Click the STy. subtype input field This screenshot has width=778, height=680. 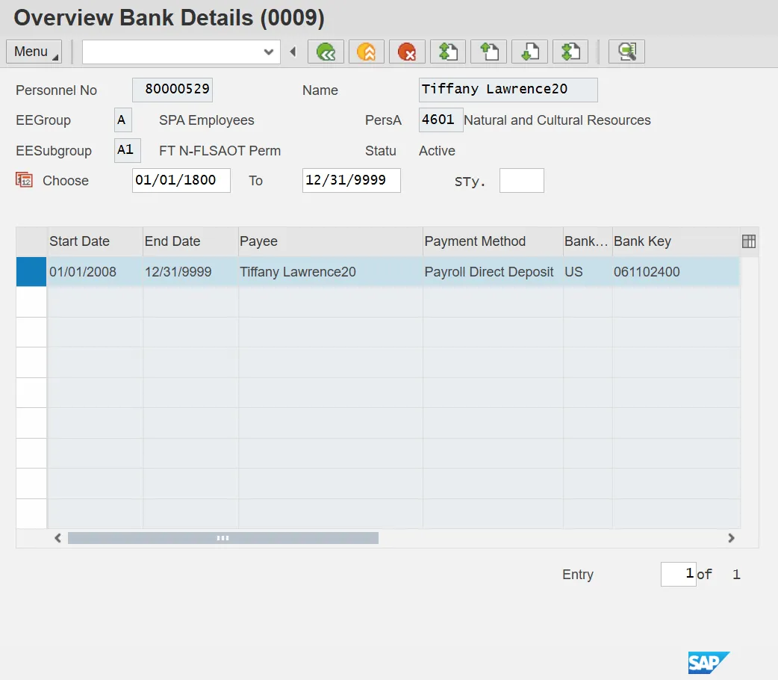coord(521,181)
